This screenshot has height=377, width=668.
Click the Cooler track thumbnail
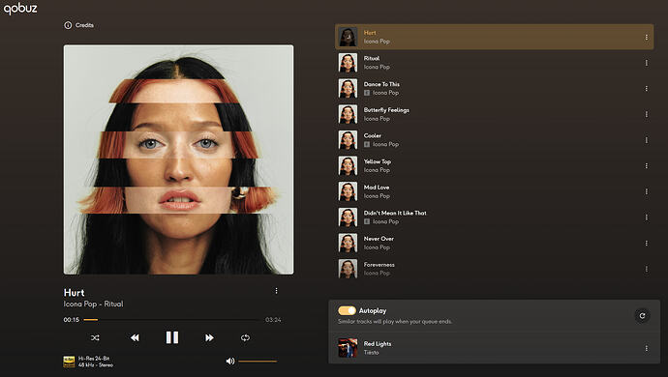tap(348, 140)
